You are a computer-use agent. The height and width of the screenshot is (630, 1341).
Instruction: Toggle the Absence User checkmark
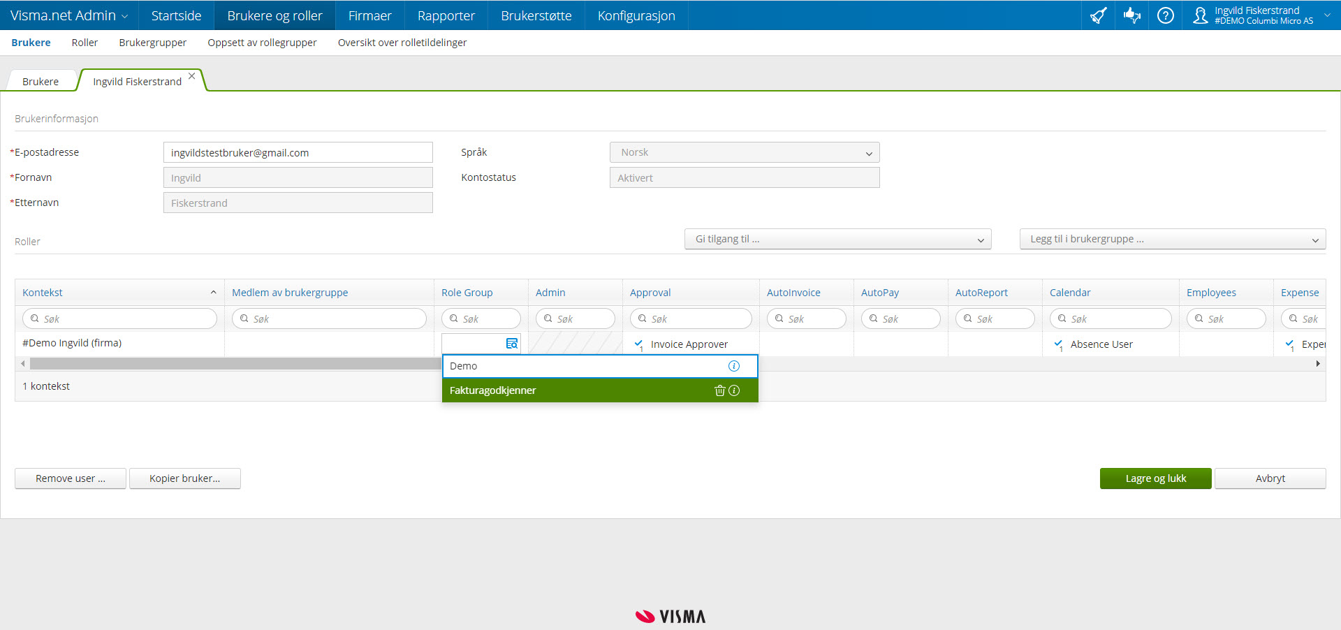click(1058, 344)
